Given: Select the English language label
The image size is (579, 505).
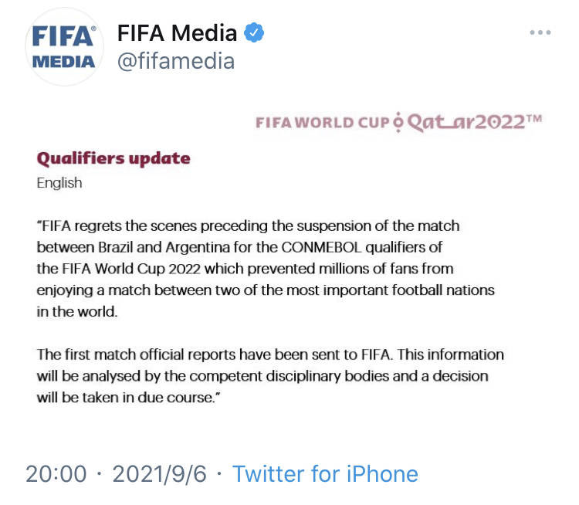Looking at the screenshot, I should pyautogui.click(x=59, y=183).
